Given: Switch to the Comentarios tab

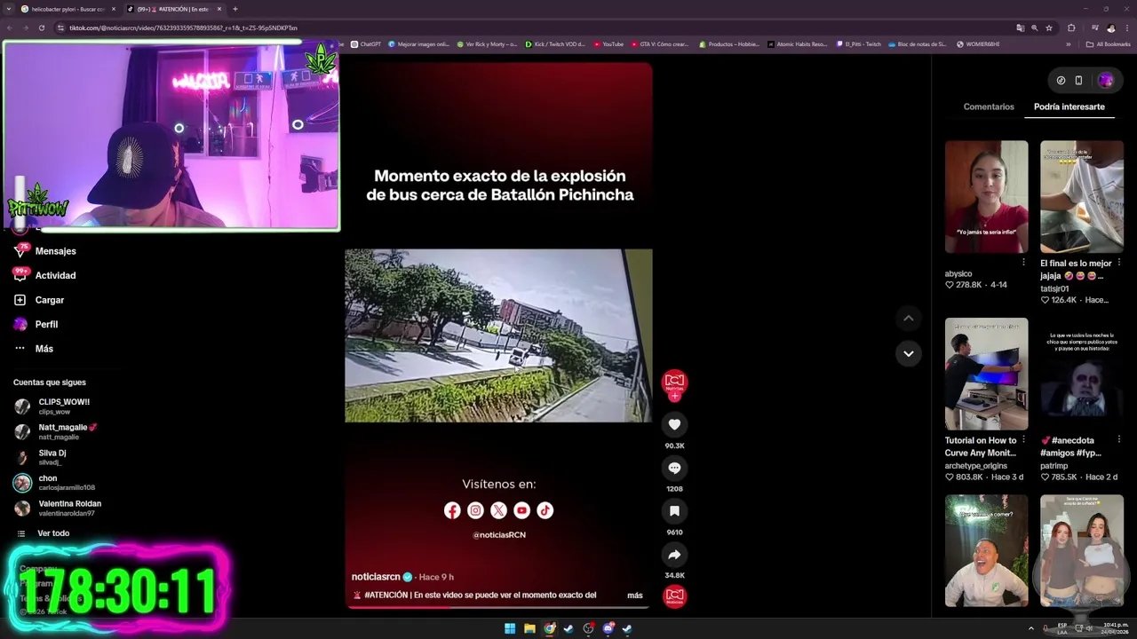Looking at the screenshot, I should pyautogui.click(x=989, y=106).
